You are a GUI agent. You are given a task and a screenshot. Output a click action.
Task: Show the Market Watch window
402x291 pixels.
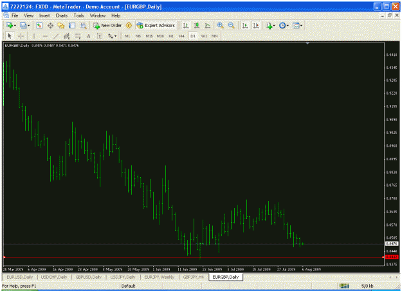(x=39, y=25)
